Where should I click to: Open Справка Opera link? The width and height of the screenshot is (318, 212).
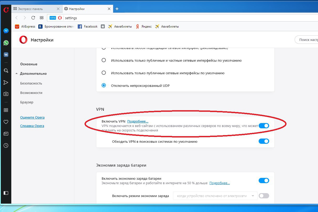coord(32,126)
